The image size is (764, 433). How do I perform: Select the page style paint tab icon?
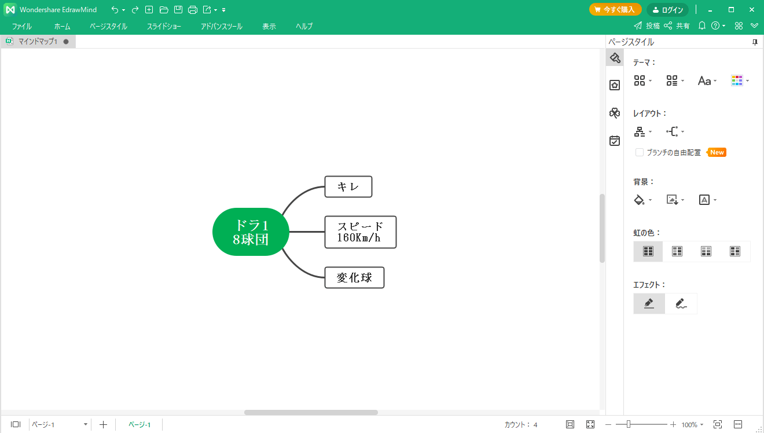(615, 58)
